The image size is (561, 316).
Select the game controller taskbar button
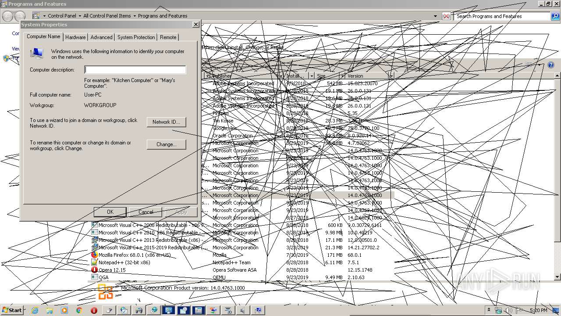click(x=139, y=310)
